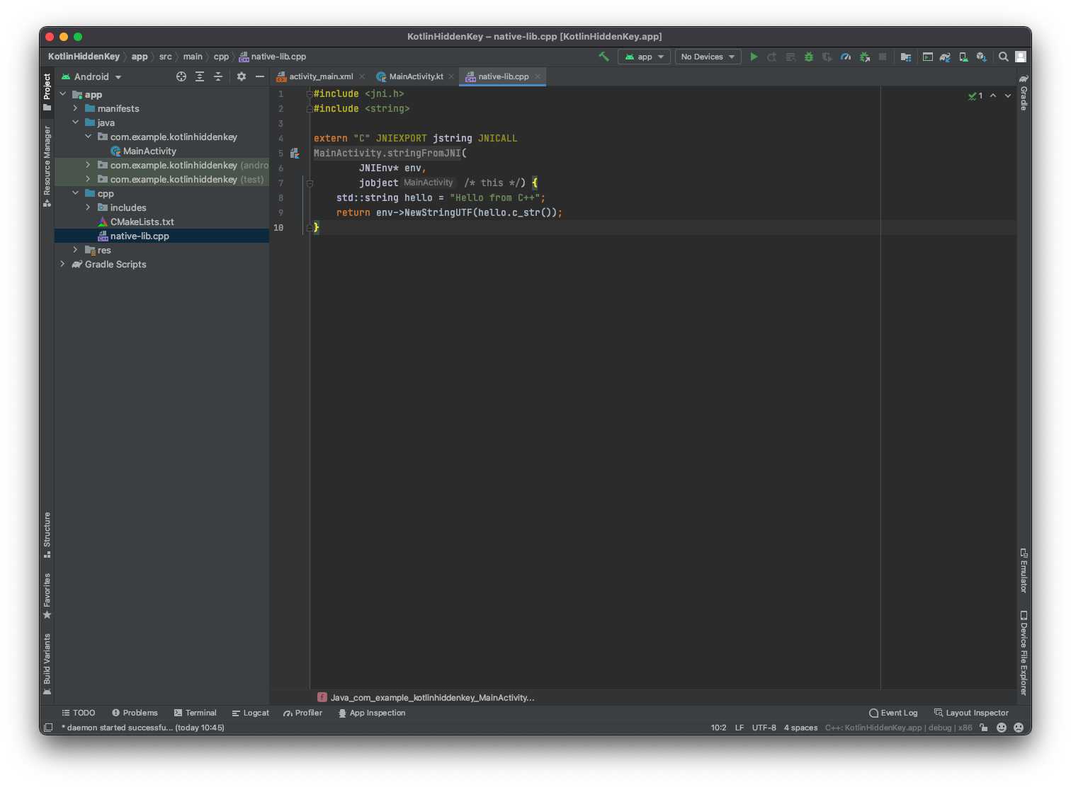Open the Device Manager toolbar icon
1071x787 pixels.
coord(963,57)
